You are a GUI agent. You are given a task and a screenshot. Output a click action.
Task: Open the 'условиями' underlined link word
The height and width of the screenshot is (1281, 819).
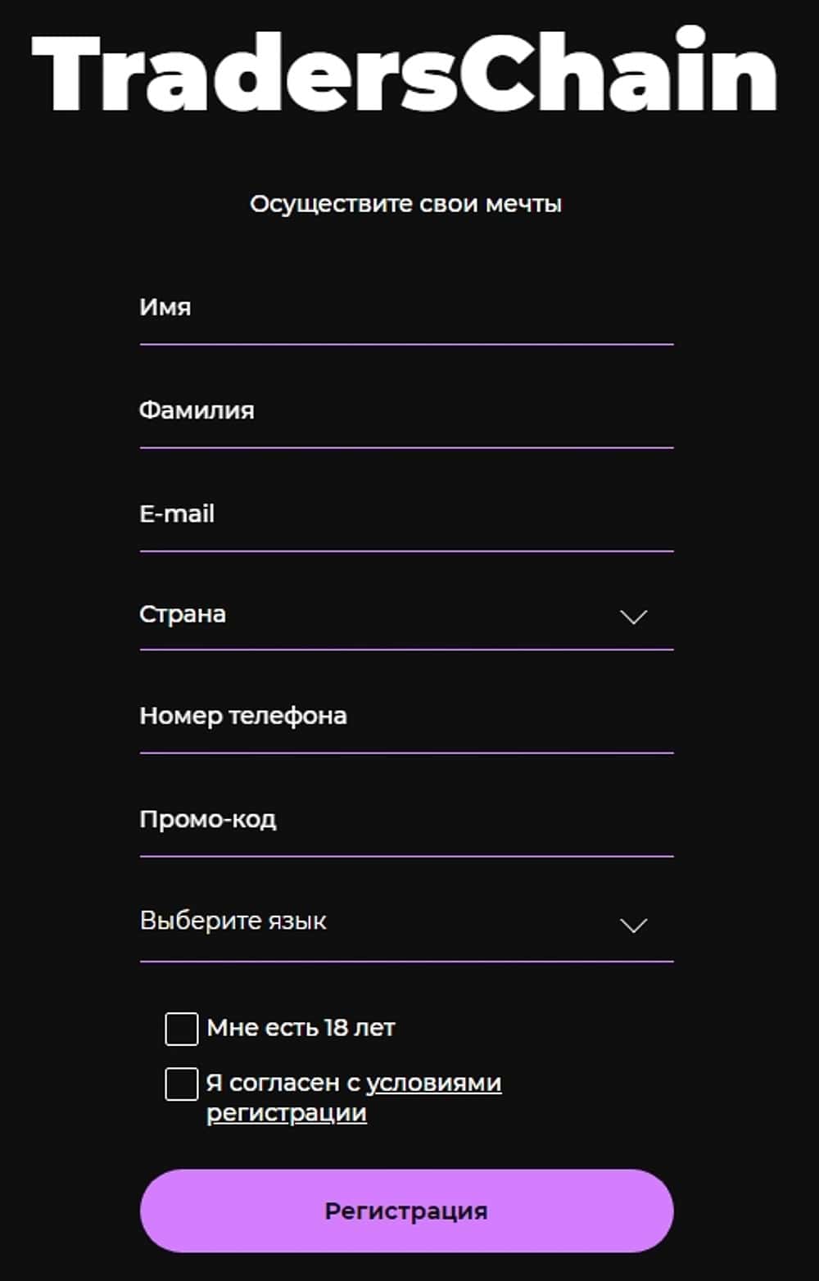point(433,1083)
